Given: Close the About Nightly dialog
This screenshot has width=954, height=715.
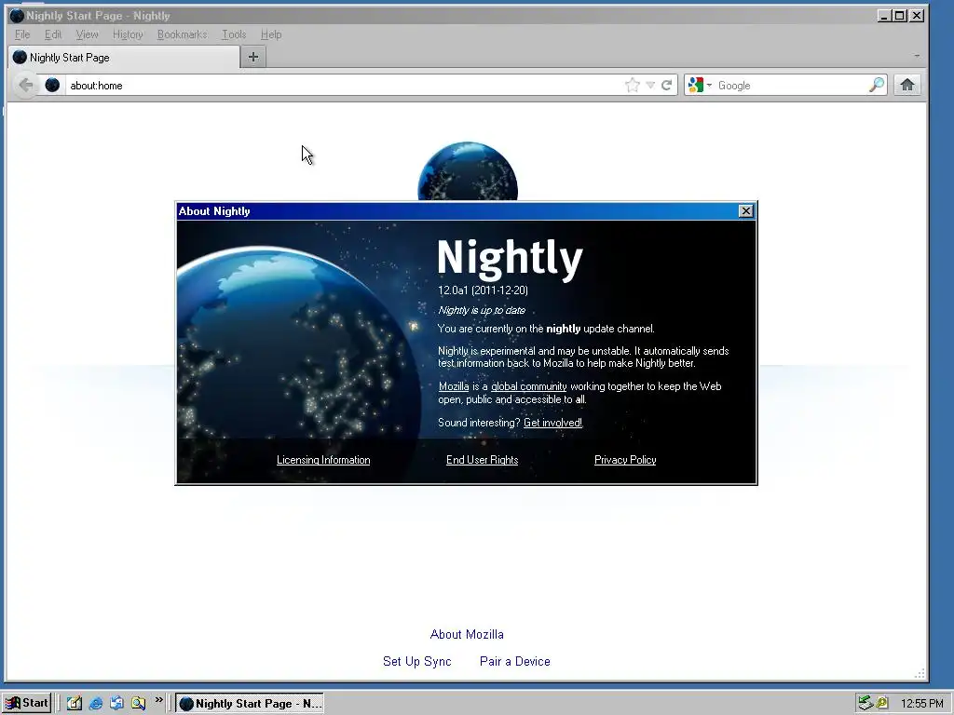Looking at the screenshot, I should (x=746, y=211).
